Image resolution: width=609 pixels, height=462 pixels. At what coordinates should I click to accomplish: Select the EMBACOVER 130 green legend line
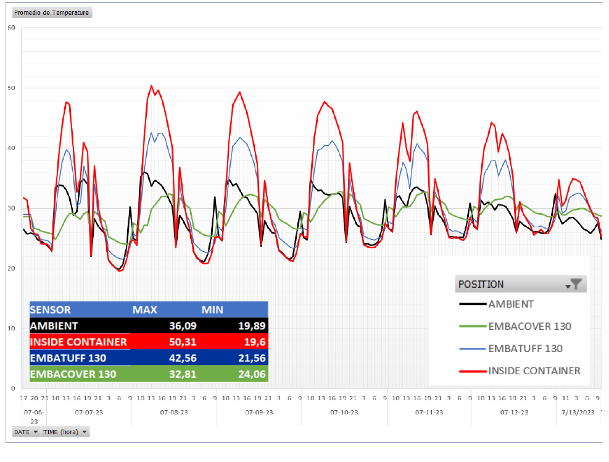(472, 326)
